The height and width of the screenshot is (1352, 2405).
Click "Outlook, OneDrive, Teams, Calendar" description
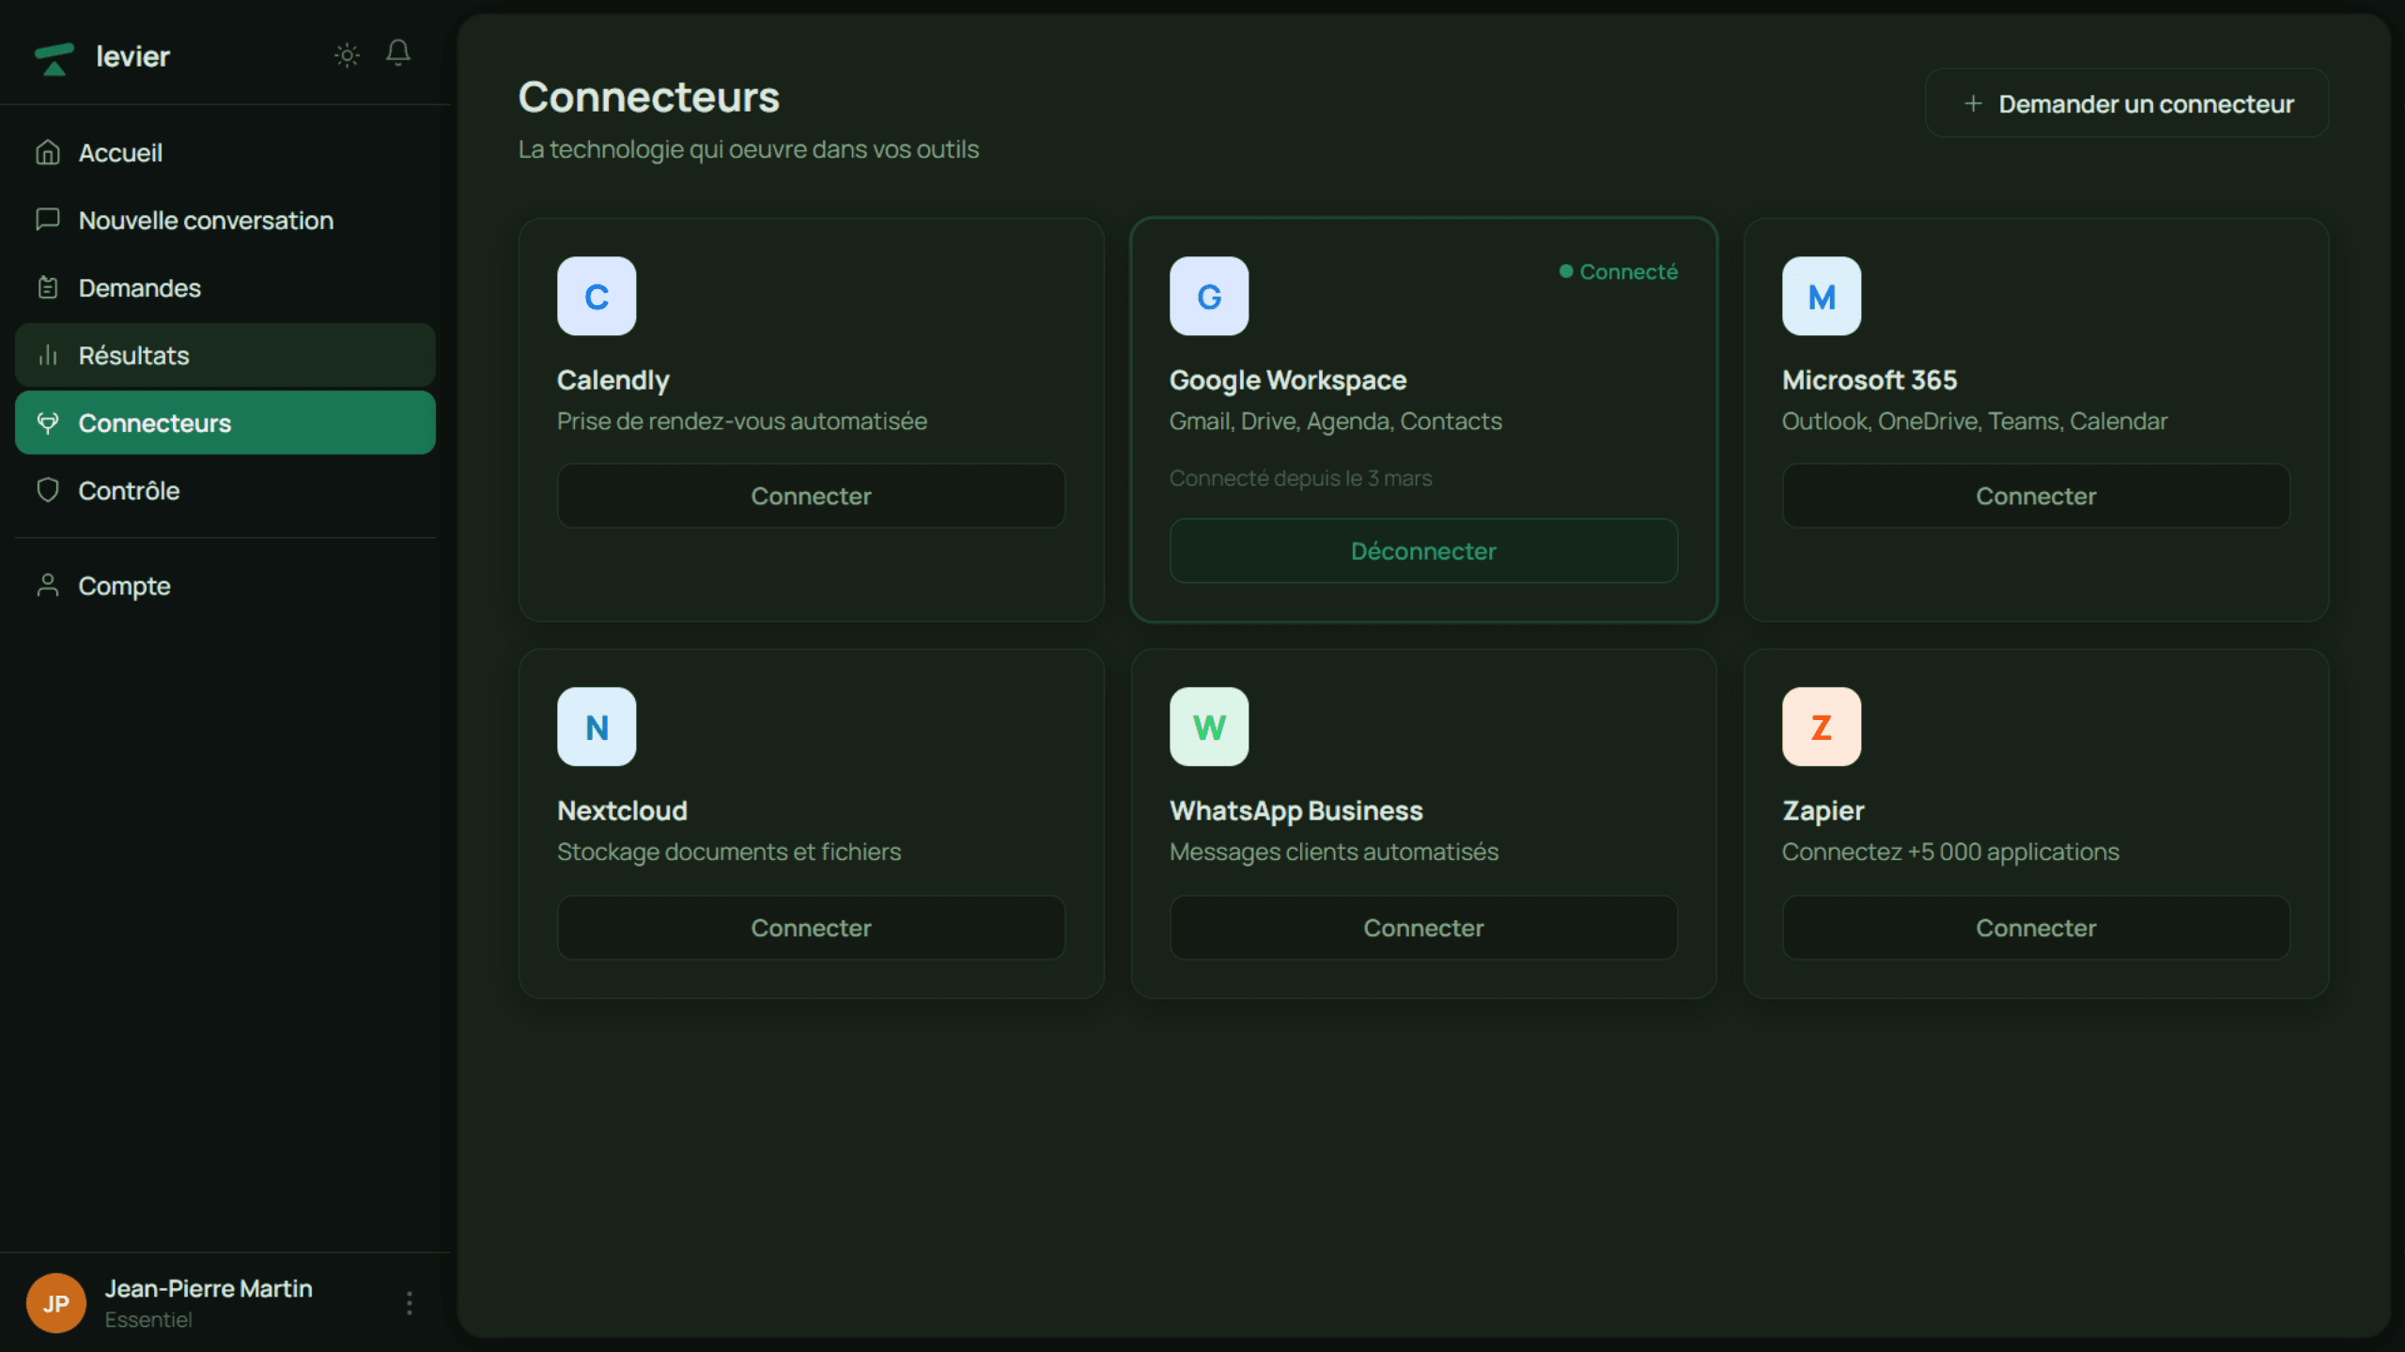pos(1975,422)
